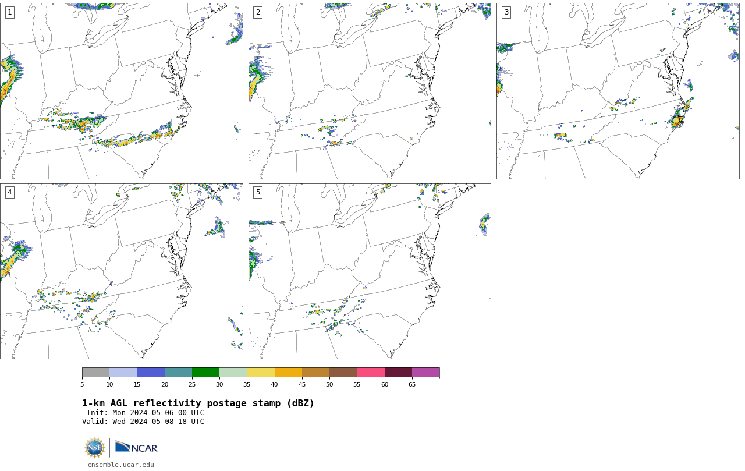The height and width of the screenshot is (471, 745).
Task: Open ensemble member 5 reflectivity map
Action: tap(370, 271)
